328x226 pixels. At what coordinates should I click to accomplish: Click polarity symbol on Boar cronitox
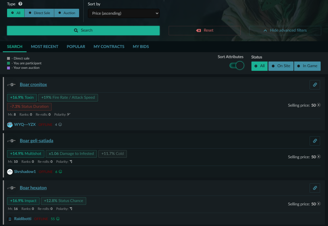pos(69,115)
